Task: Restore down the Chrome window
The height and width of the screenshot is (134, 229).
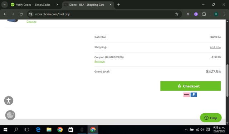Action: pyautogui.click(x=214, y=5)
